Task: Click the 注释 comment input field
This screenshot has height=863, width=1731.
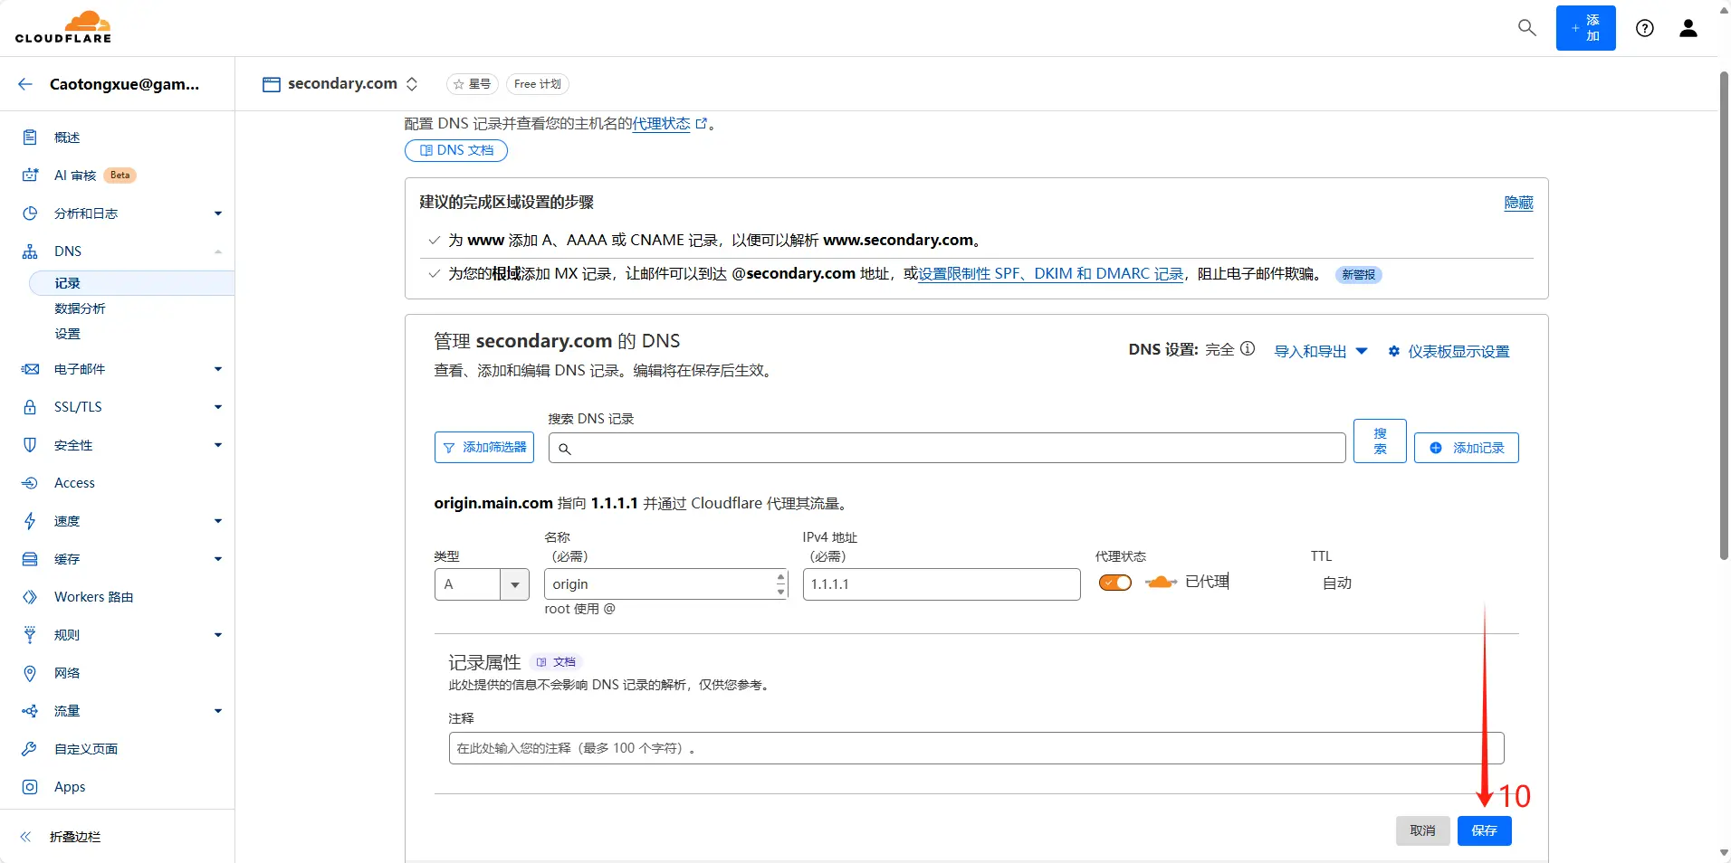Action: click(976, 748)
